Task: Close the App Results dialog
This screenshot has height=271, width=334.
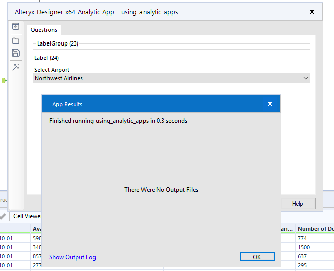Action: click(270, 104)
